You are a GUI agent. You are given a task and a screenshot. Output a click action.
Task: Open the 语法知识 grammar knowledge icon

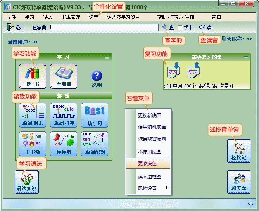[26, 182]
